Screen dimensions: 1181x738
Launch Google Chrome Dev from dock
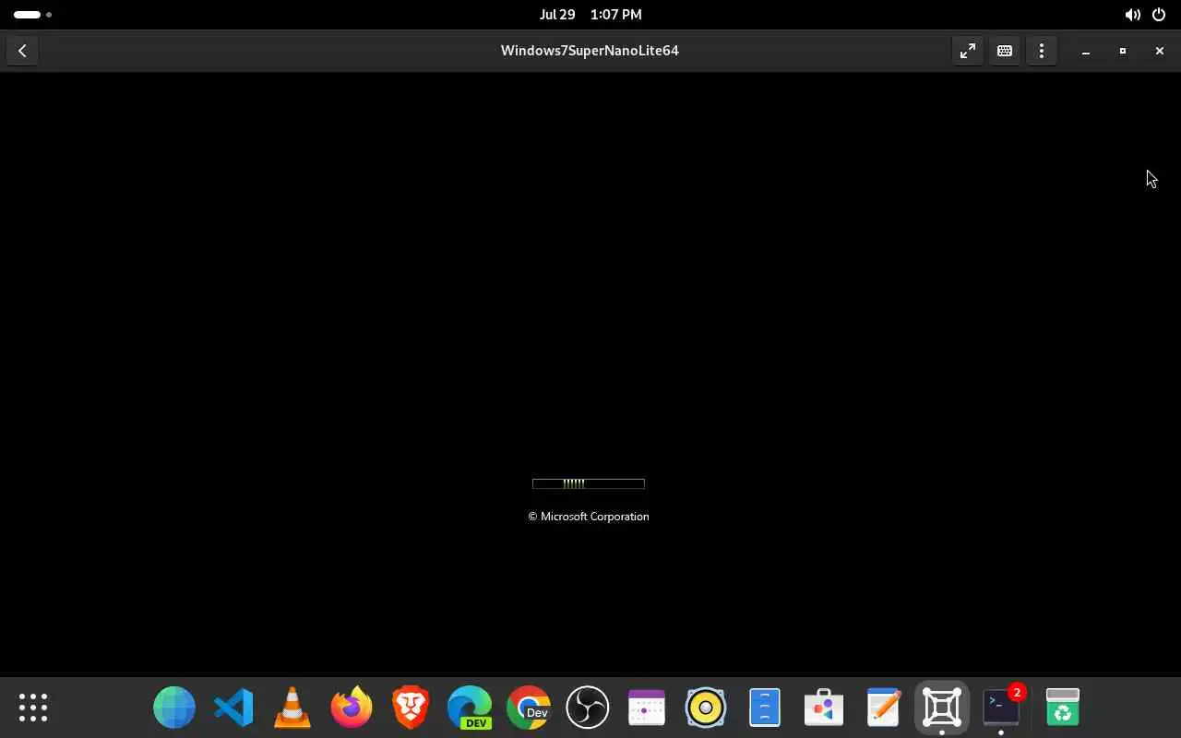[x=529, y=708]
